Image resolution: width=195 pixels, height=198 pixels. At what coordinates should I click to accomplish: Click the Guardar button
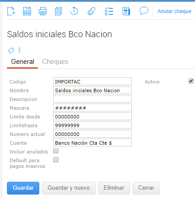pos(23,188)
